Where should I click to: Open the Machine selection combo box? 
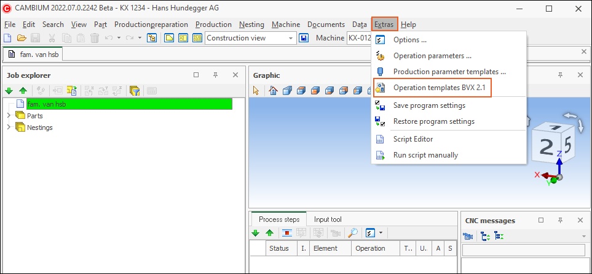point(359,38)
